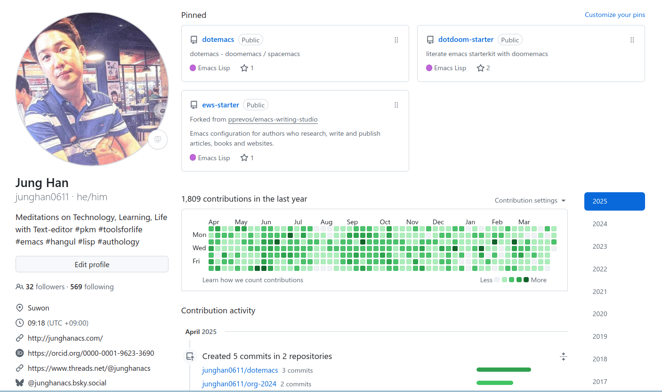Image resolution: width=662 pixels, height=392 pixels.
Task: Open the @junghanacs.bsky.social link
Action: [67, 383]
